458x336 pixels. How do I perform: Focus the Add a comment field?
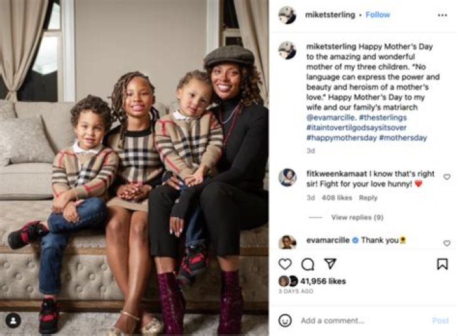(362, 321)
